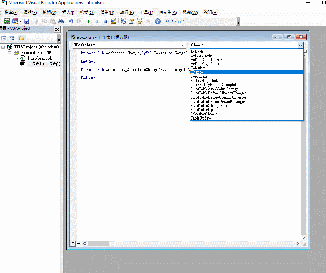Image resolution: width=326 pixels, height=273 pixels.
Task: Switch to Procedure View button
Action: (72, 243)
